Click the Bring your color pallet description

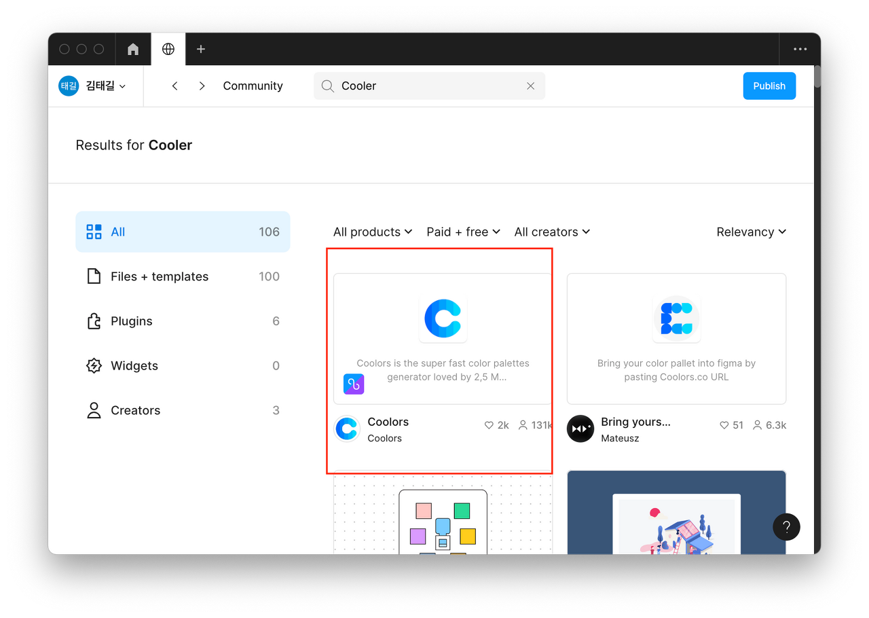click(676, 370)
